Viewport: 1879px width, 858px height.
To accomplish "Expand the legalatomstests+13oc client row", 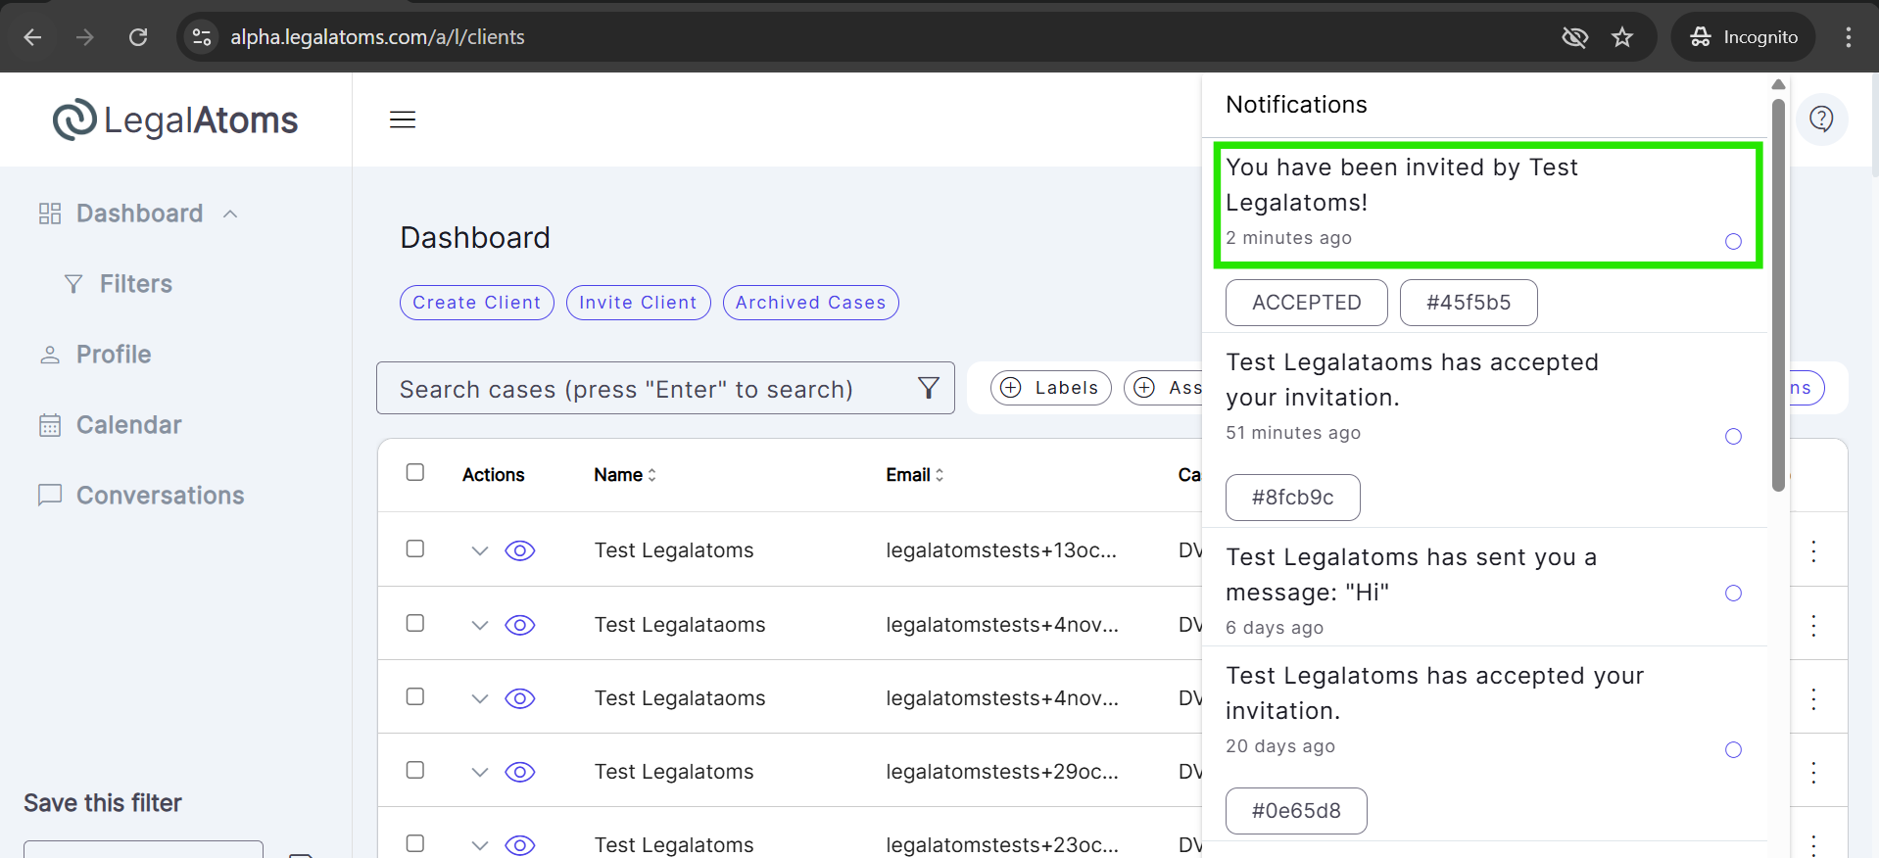I will 479,550.
